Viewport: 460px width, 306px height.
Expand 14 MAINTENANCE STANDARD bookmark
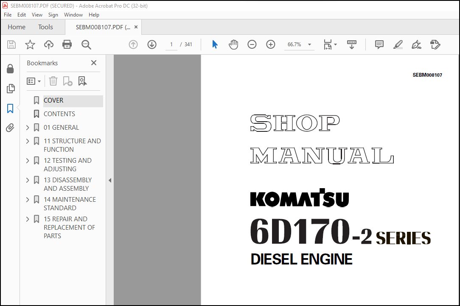(x=28, y=200)
